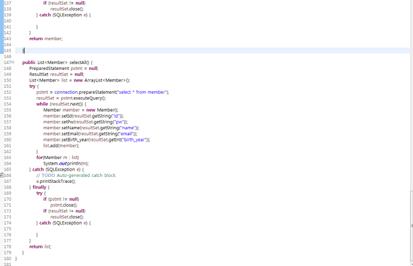Click the string "name" on line 158
Screen dimensions: 413x266
(x=128, y=128)
